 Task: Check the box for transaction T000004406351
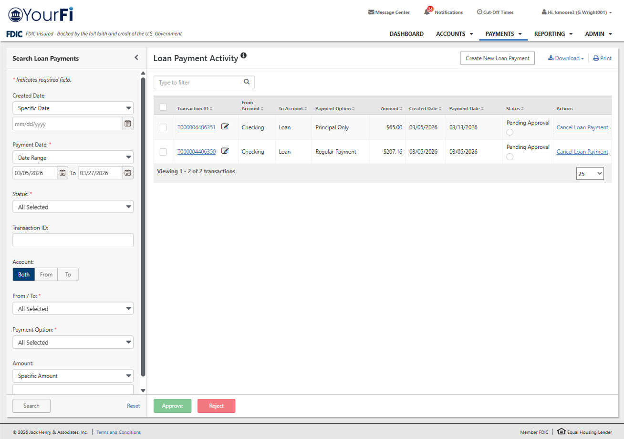(x=163, y=127)
